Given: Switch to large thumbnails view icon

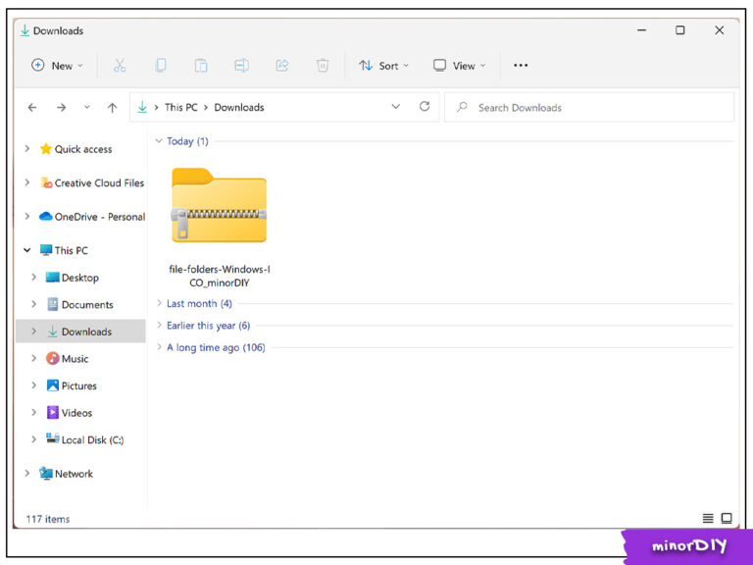Looking at the screenshot, I should pos(727,518).
